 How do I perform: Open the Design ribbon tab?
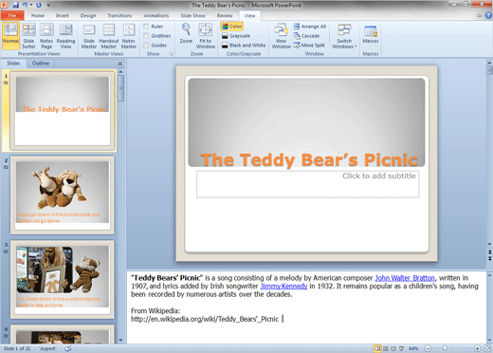[x=88, y=15]
